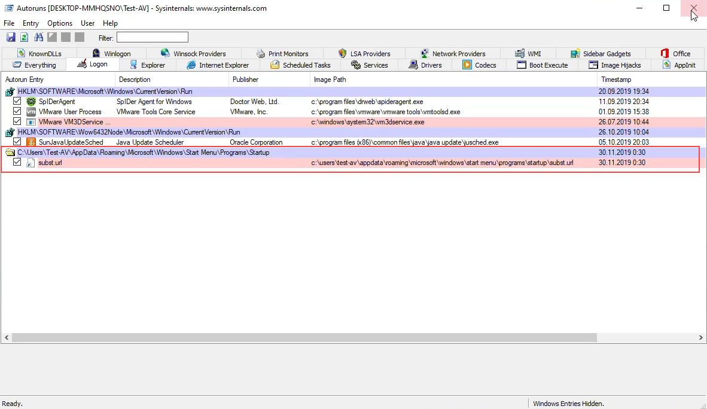Switch to the Explorer tab
Viewport: 707px width, 409px height.
pyautogui.click(x=148, y=65)
